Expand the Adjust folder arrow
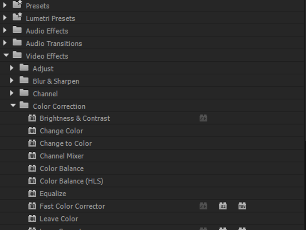Viewport: 306px width, 230px height. tap(12, 69)
